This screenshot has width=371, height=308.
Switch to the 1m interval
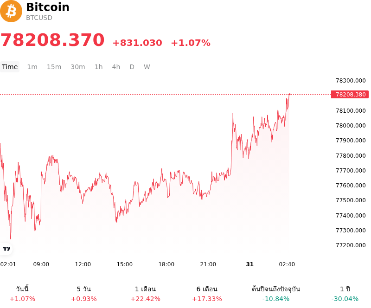click(32, 67)
